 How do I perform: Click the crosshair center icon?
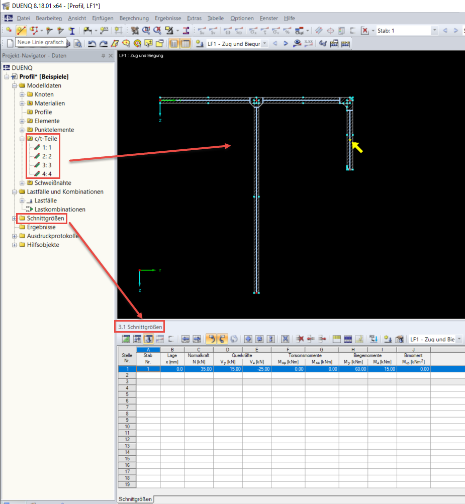point(330,31)
